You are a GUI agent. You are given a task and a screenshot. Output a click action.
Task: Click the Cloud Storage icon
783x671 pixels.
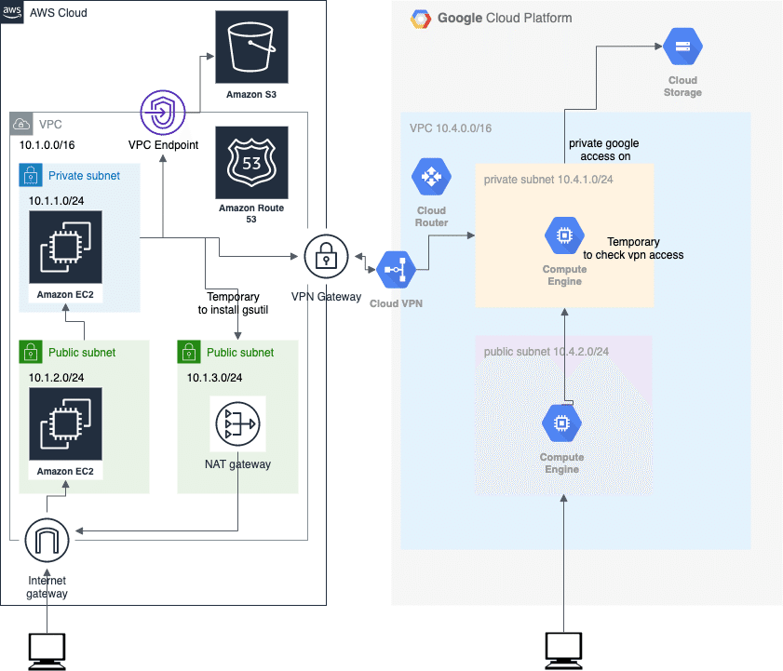click(682, 47)
